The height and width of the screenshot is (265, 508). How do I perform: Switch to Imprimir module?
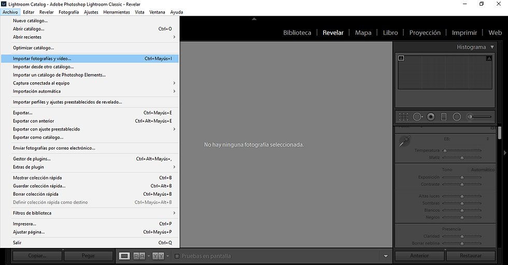(464, 33)
